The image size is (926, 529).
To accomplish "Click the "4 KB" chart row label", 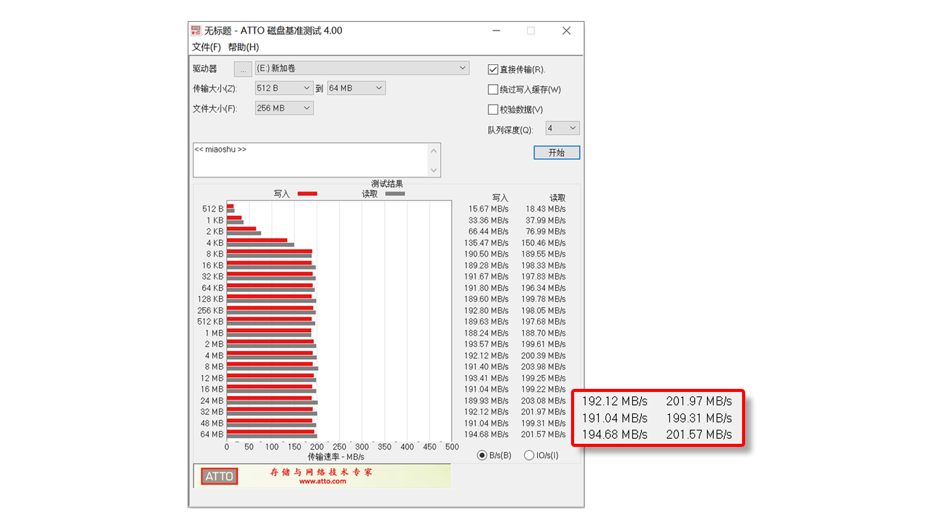I will 215,243.
